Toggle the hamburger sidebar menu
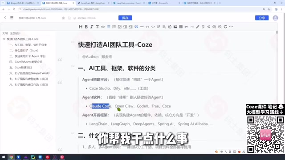 (x=12, y=18)
